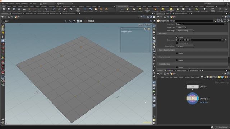Go back in the viewport pane navigation
The width and height of the screenshot is (230, 129).
pyautogui.click(x=3, y=17)
